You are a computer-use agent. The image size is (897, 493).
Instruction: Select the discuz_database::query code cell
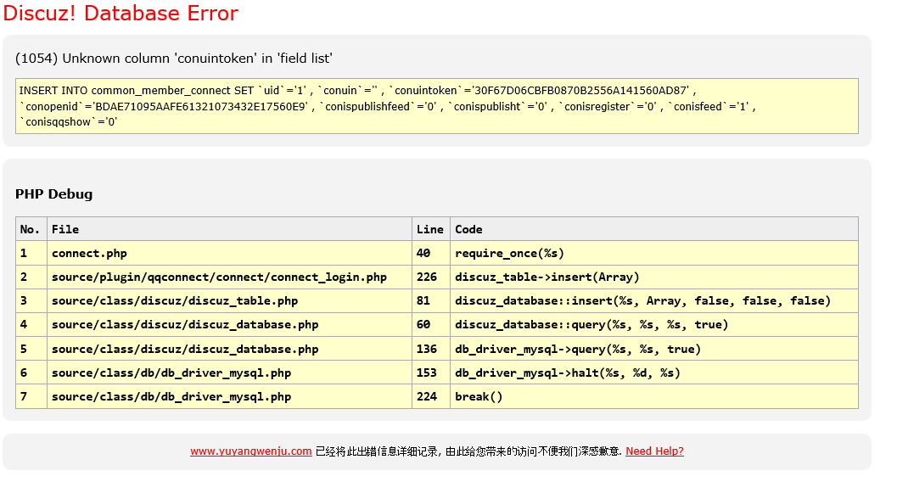tap(654, 325)
